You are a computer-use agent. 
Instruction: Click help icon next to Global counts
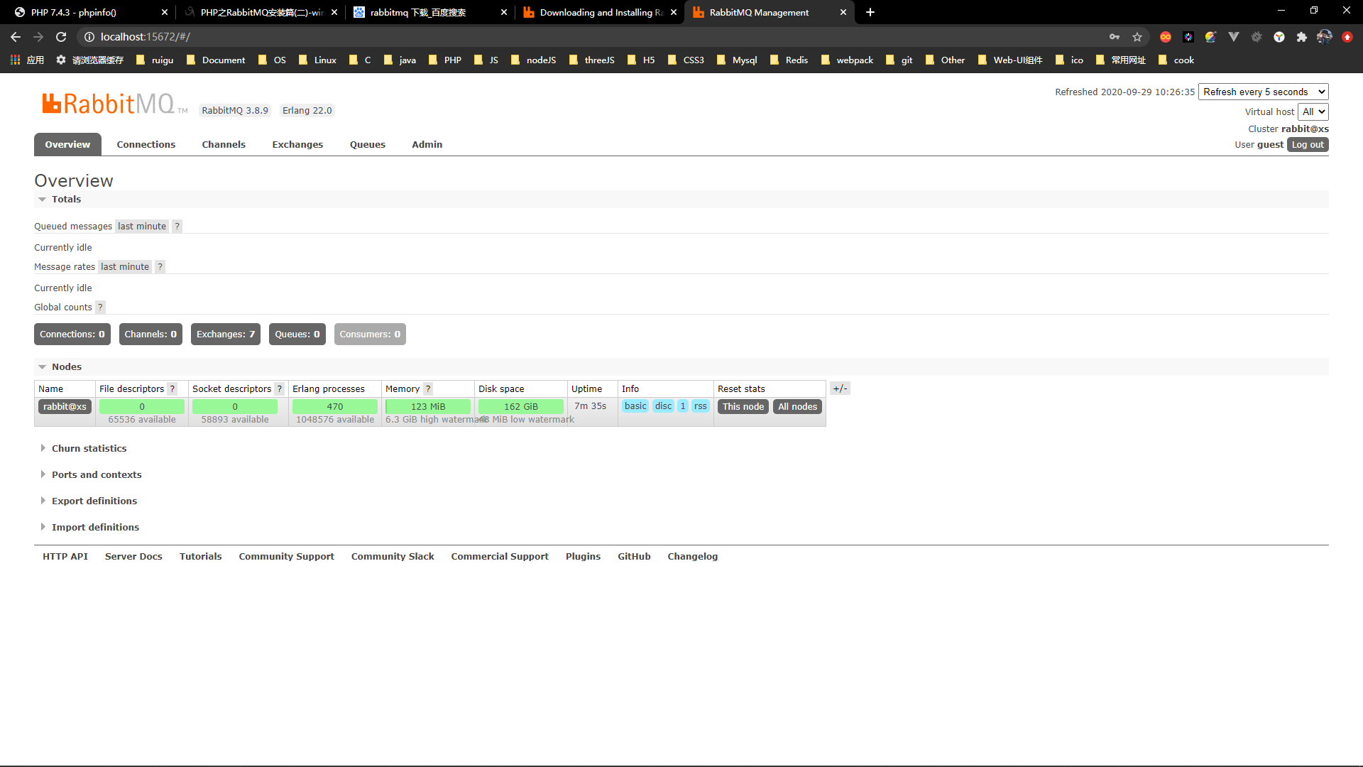(x=100, y=308)
